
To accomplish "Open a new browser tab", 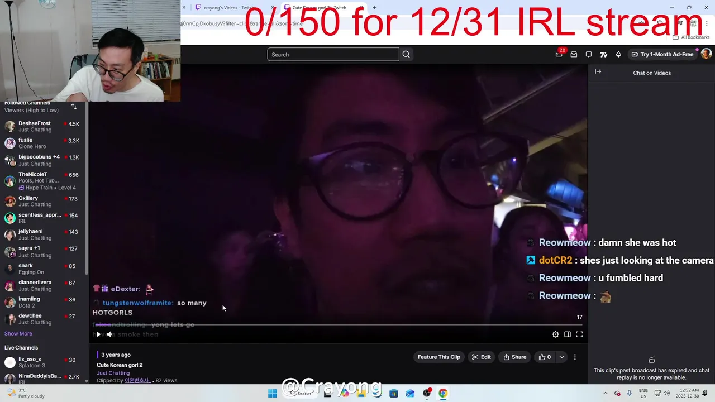I will pos(374,8).
